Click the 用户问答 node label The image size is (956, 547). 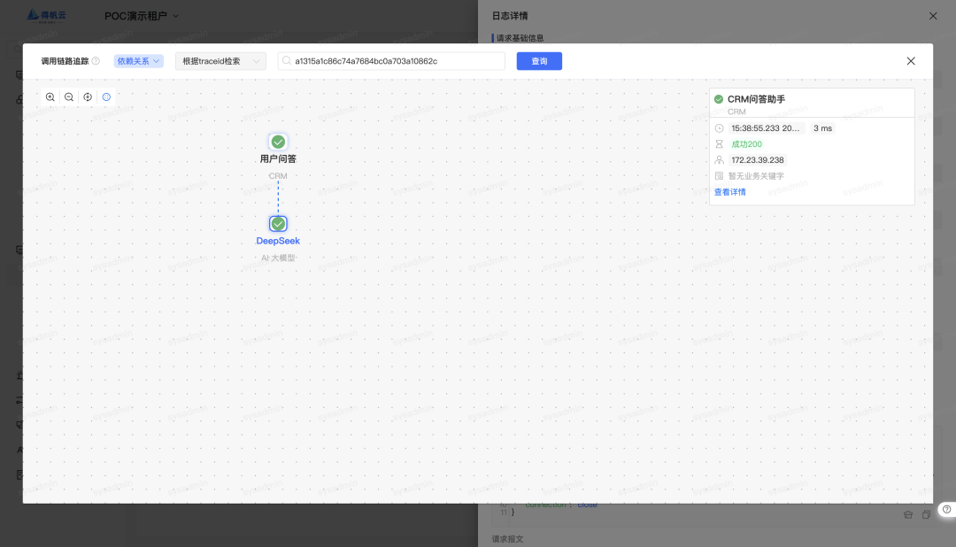click(278, 159)
